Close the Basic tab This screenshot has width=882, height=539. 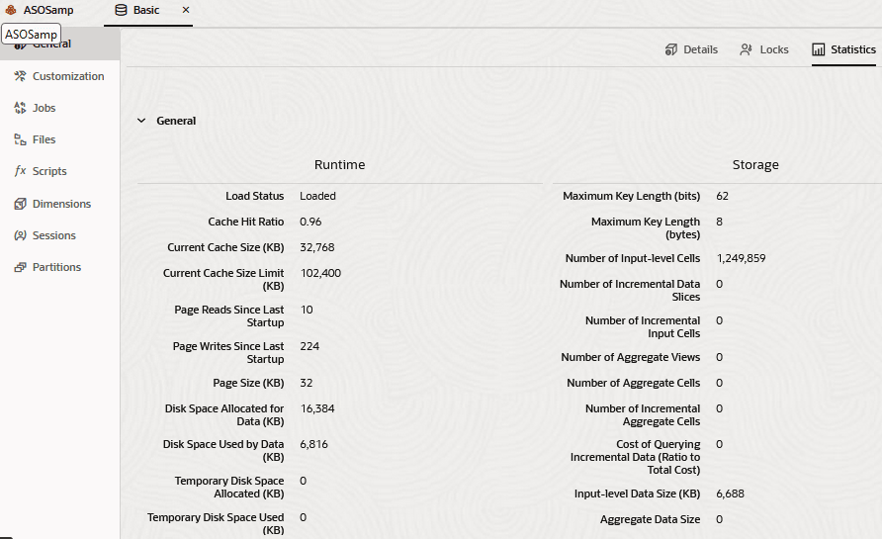coord(186,10)
